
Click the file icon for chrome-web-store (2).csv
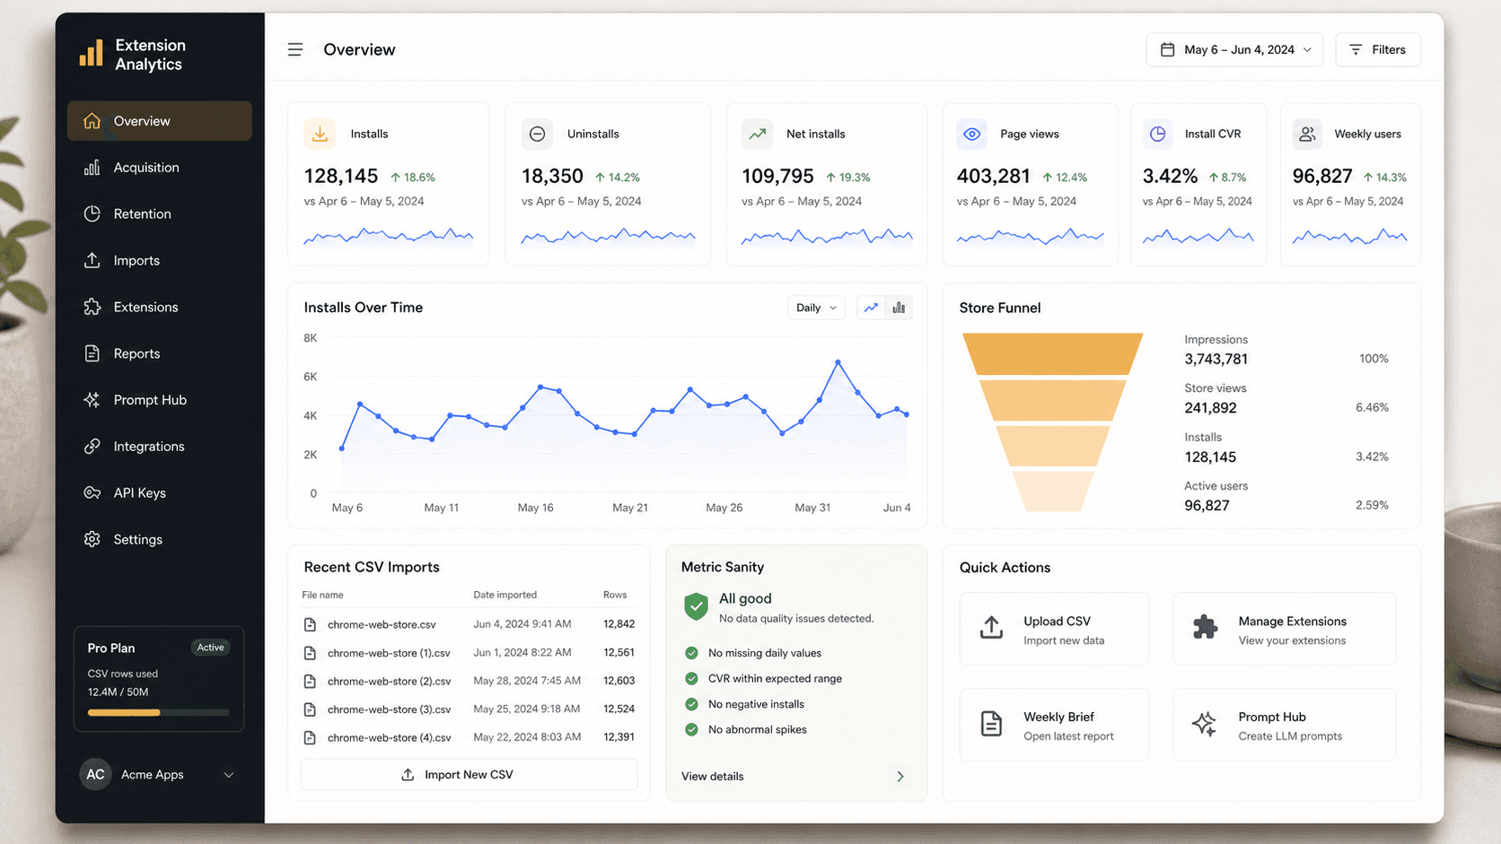tap(310, 681)
